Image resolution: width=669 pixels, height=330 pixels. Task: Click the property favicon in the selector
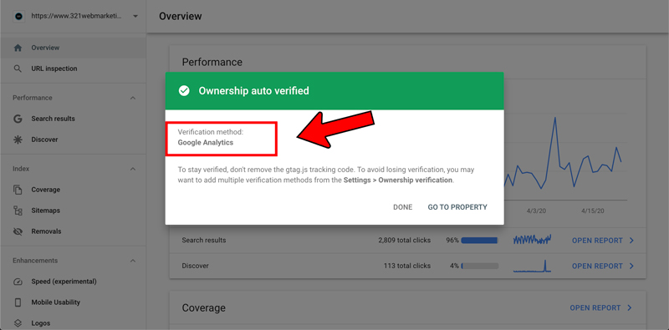(18, 16)
